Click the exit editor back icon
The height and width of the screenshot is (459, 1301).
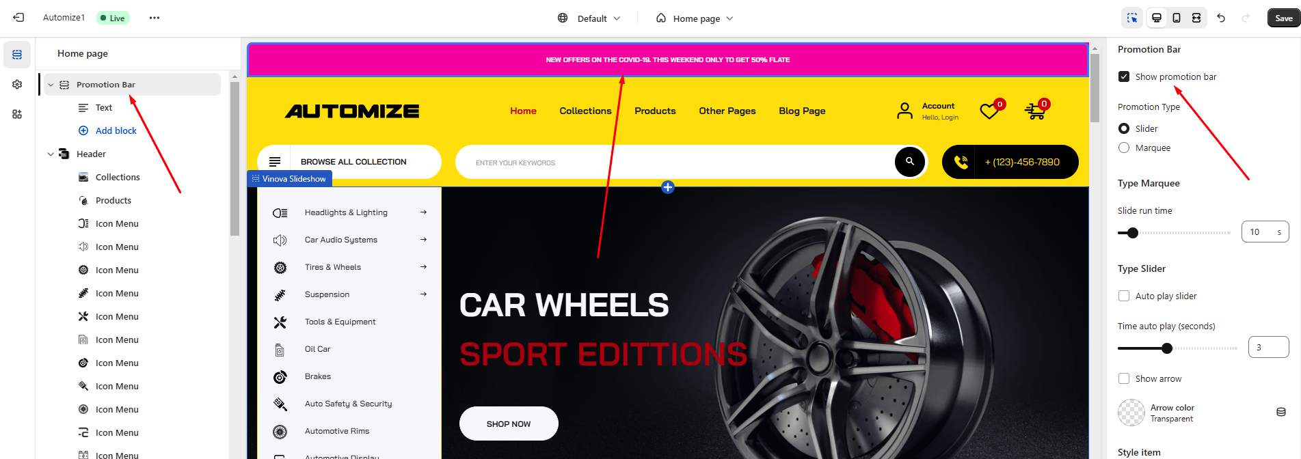tap(18, 18)
